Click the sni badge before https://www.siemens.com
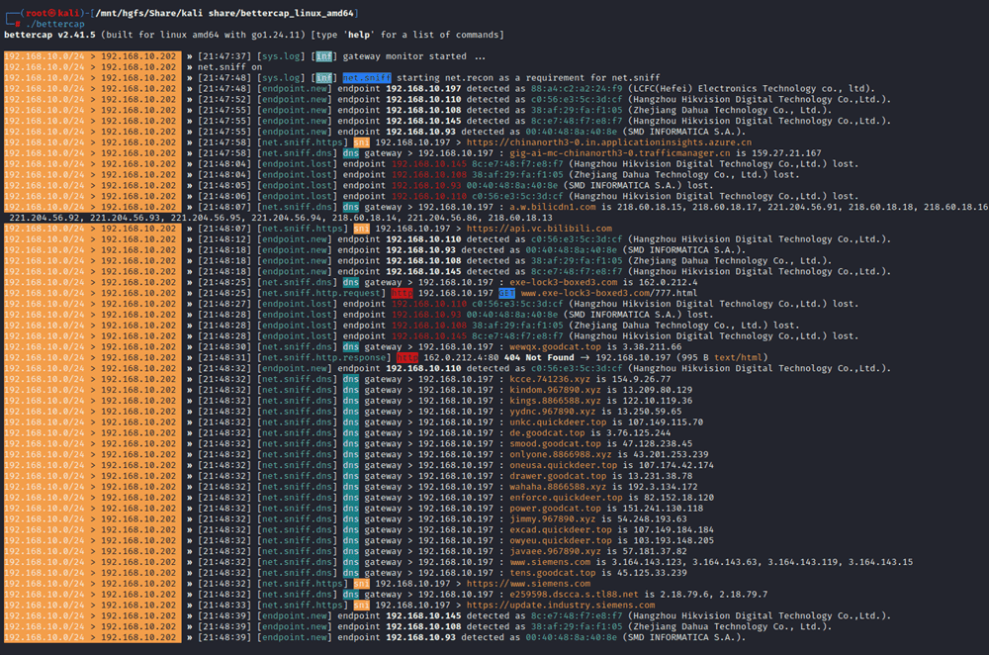 click(x=361, y=584)
